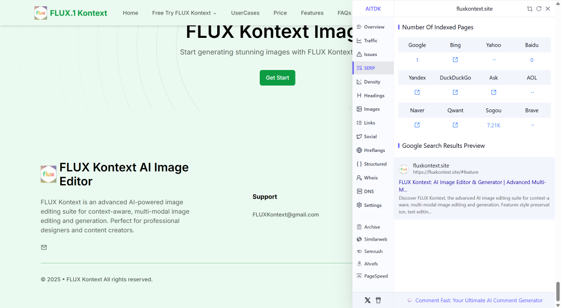561x308 pixels.
Task: Open Price in the navbar
Action: 280,13
